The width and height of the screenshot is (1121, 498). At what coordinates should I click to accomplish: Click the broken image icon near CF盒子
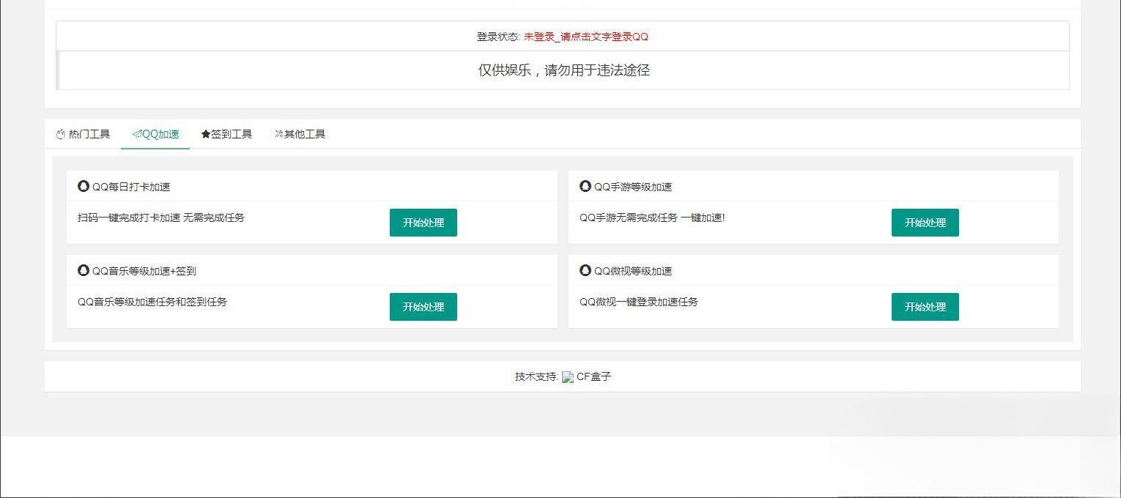point(569,377)
